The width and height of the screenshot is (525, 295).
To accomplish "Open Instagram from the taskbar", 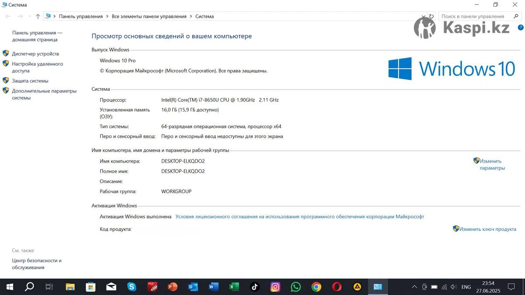I will coord(275,287).
